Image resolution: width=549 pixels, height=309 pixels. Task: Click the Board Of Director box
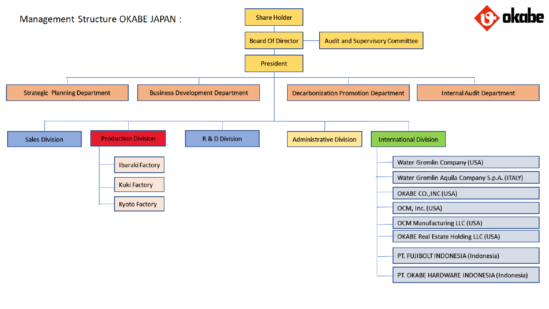point(274,41)
